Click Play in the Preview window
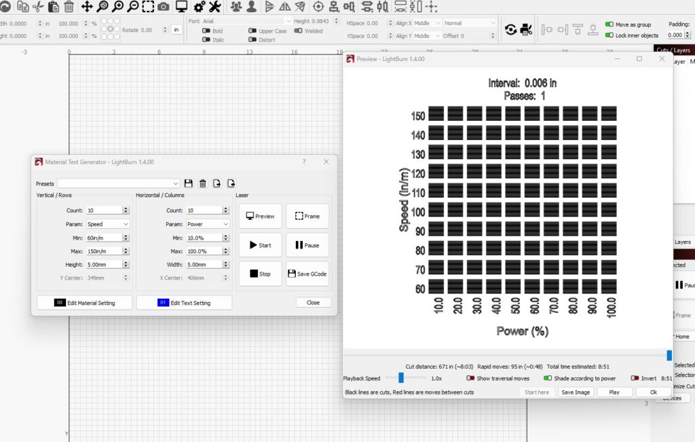The height and width of the screenshot is (442, 695). 614,392
